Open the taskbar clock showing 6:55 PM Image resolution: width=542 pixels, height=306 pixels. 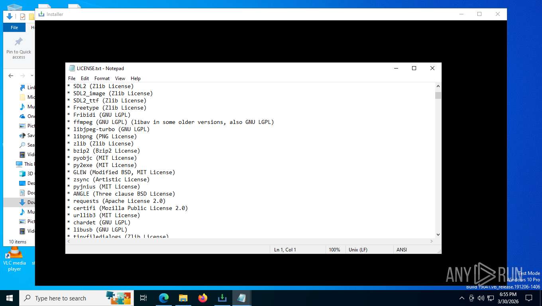pyautogui.click(x=508, y=298)
